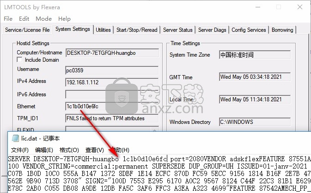Open the File menu in LMTOOLS
This screenshot has width=311, height=193.
(8, 18)
